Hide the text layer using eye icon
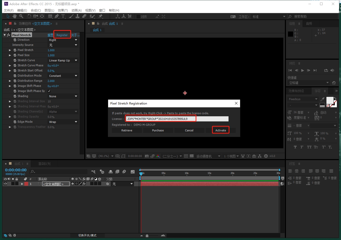Image resolution: width=341 pixels, height=240 pixels. (x=5, y=184)
